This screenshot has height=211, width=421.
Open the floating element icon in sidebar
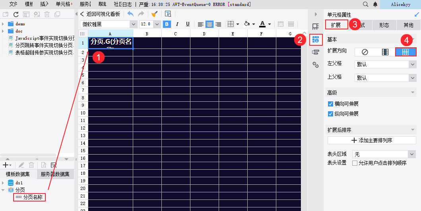(x=316, y=52)
